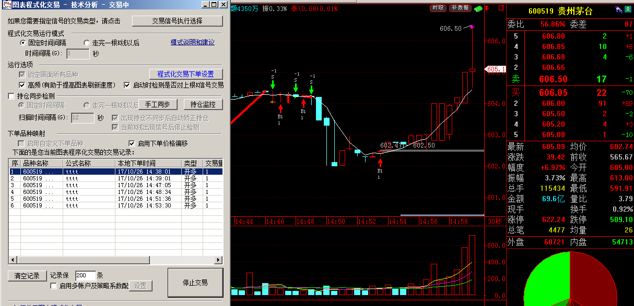Click the red window-split icon above price axis

click(502, 8)
